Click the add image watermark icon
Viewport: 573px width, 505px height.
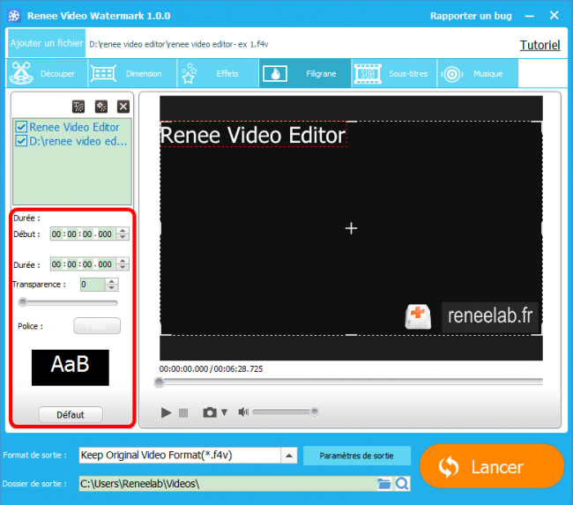pos(101,107)
